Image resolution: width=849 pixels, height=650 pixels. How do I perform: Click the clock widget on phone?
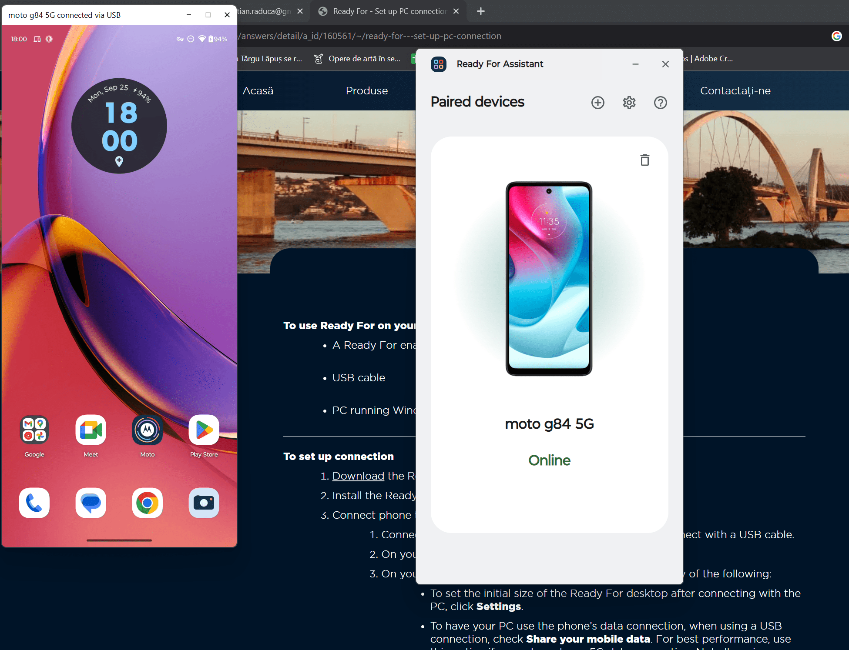(119, 126)
